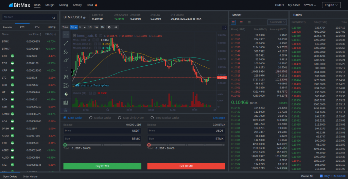Switch to the ETH market tab
This screenshot has height=179, width=348.
tap(37, 27)
